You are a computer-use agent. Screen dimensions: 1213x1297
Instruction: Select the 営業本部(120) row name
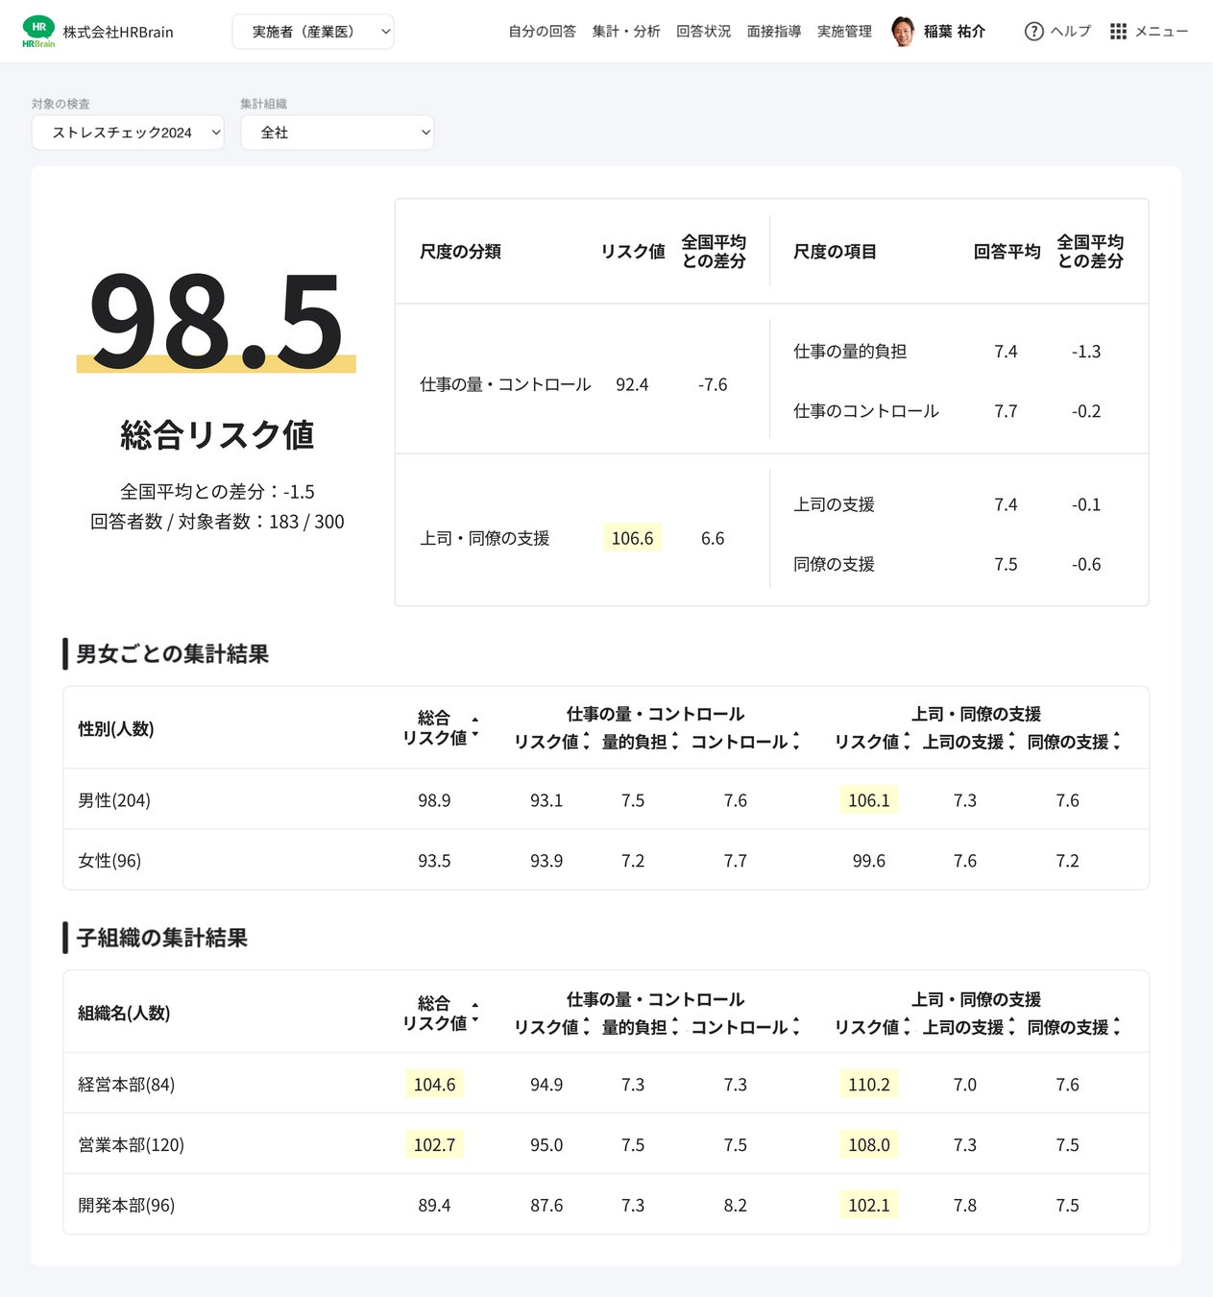tap(131, 1145)
